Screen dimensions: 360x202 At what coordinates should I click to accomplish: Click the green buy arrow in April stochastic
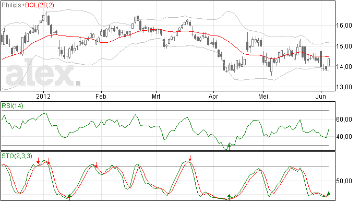(x=229, y=197)
